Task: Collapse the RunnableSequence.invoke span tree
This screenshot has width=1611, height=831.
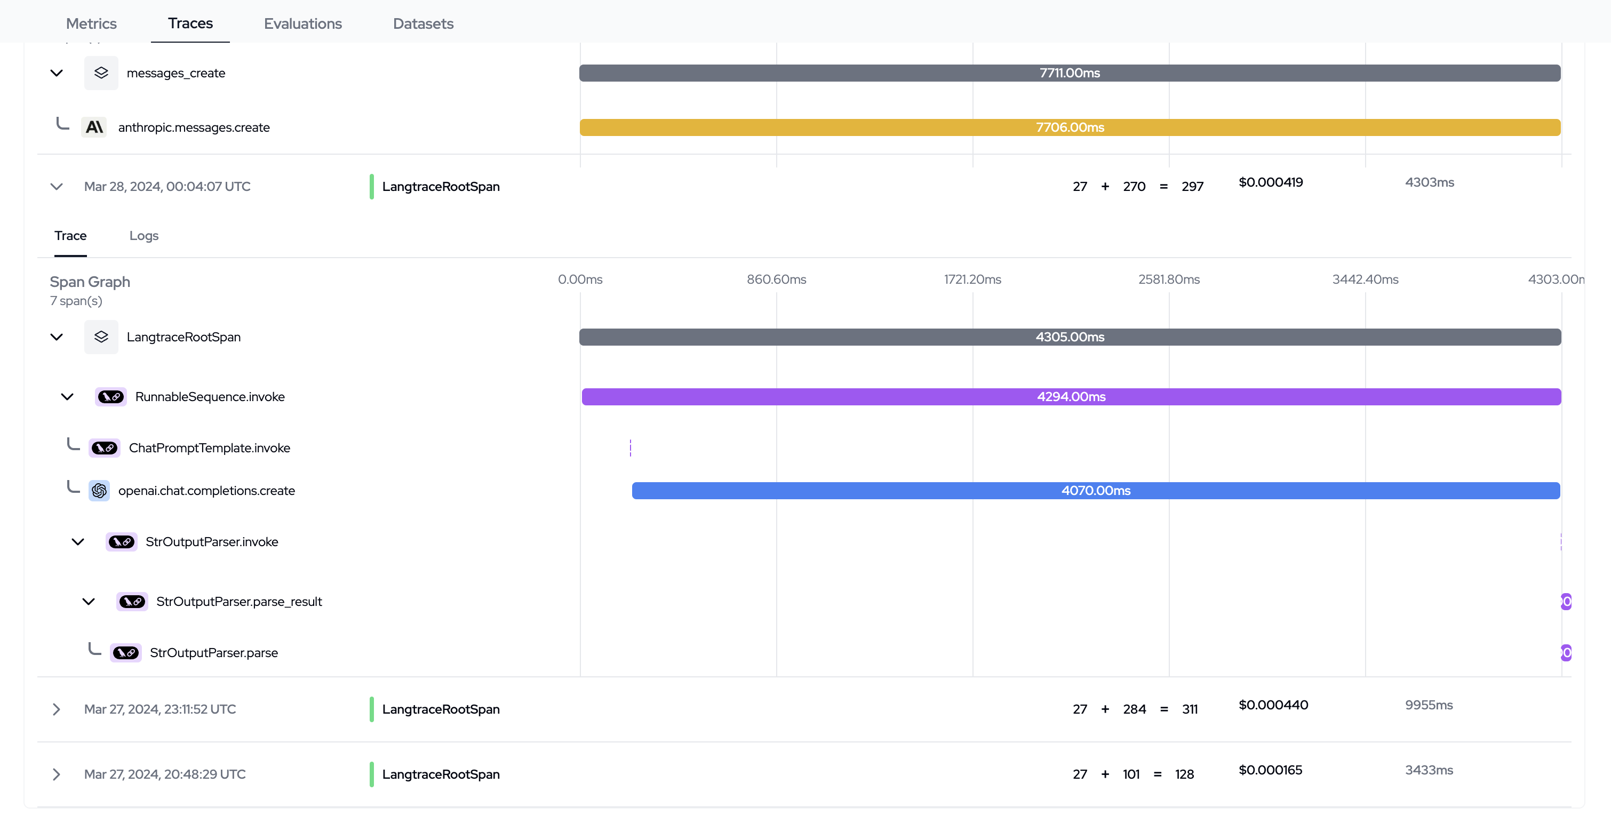Action: coord(67,397)
